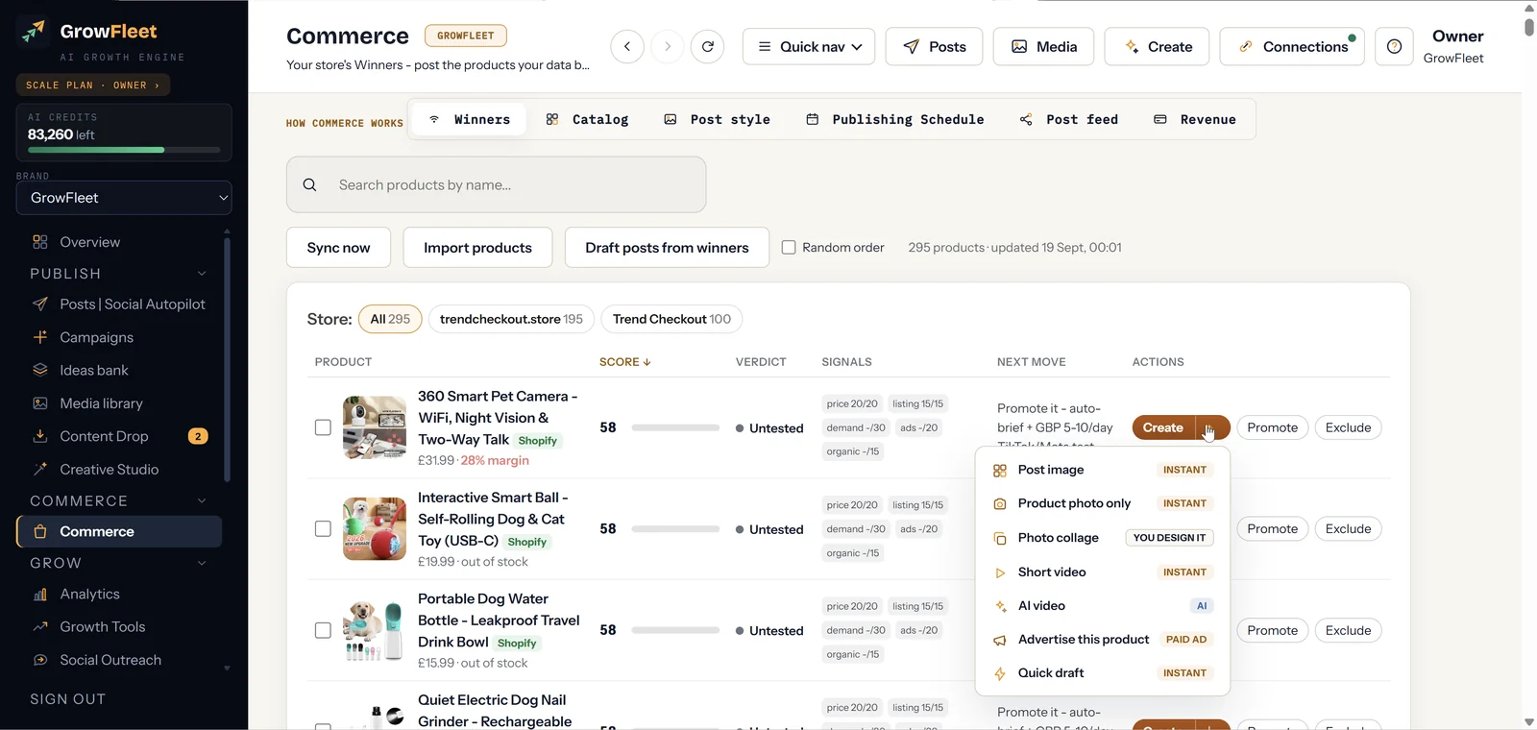Filter store by All 295

click(390, 319)
